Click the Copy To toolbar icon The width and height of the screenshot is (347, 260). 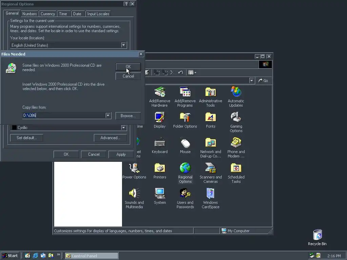(x=165, y=72)
